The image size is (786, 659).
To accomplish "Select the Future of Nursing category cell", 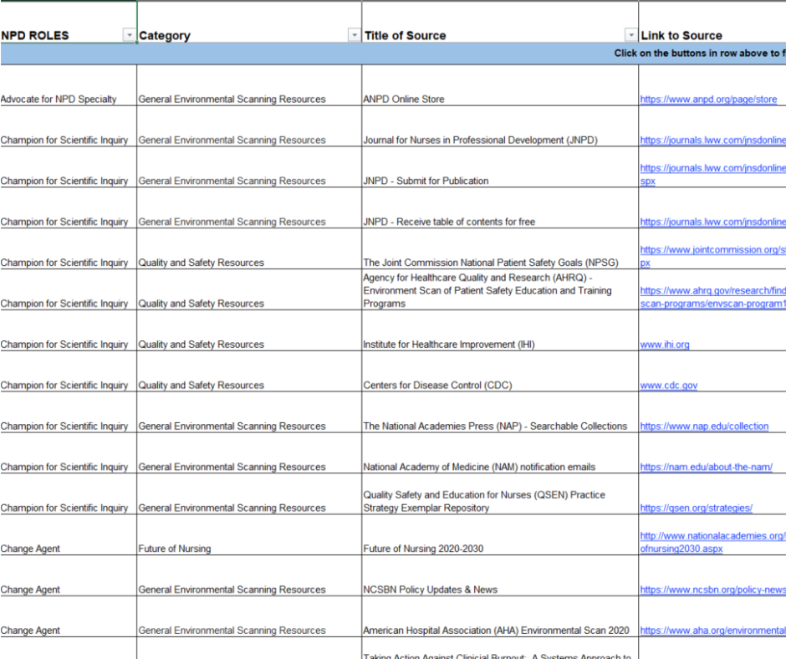I will [249, 535].
